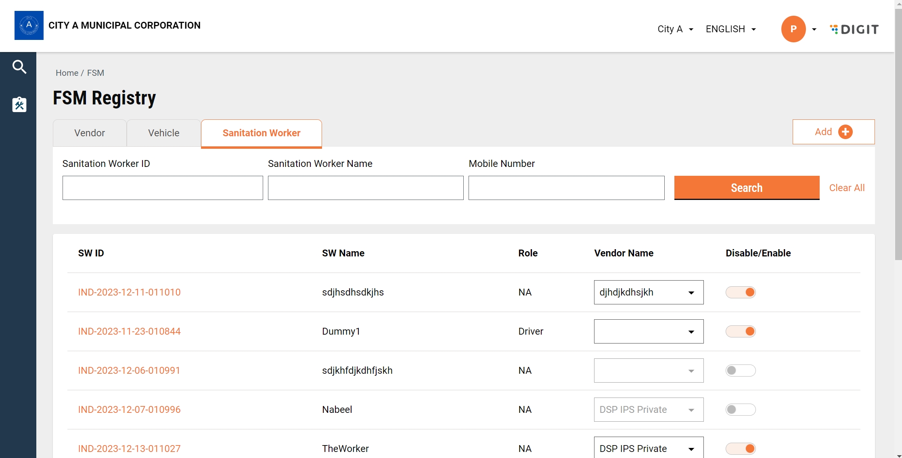902x458 pixels.
Task: Enable toggle for worker Nabeel
Action: click(x=741, y=410)
